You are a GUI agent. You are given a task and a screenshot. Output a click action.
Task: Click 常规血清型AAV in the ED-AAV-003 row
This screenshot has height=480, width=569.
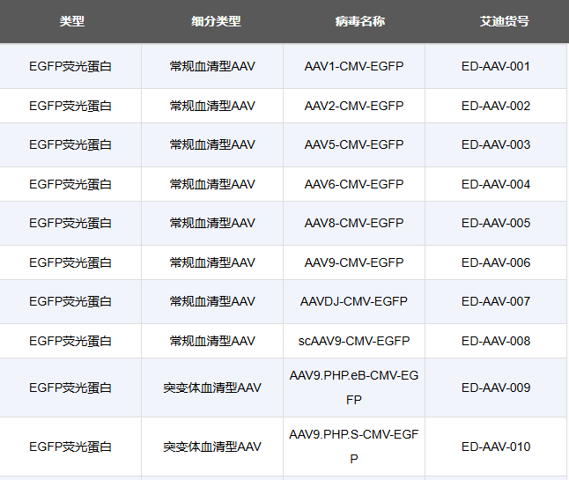(x=212, y=144)
